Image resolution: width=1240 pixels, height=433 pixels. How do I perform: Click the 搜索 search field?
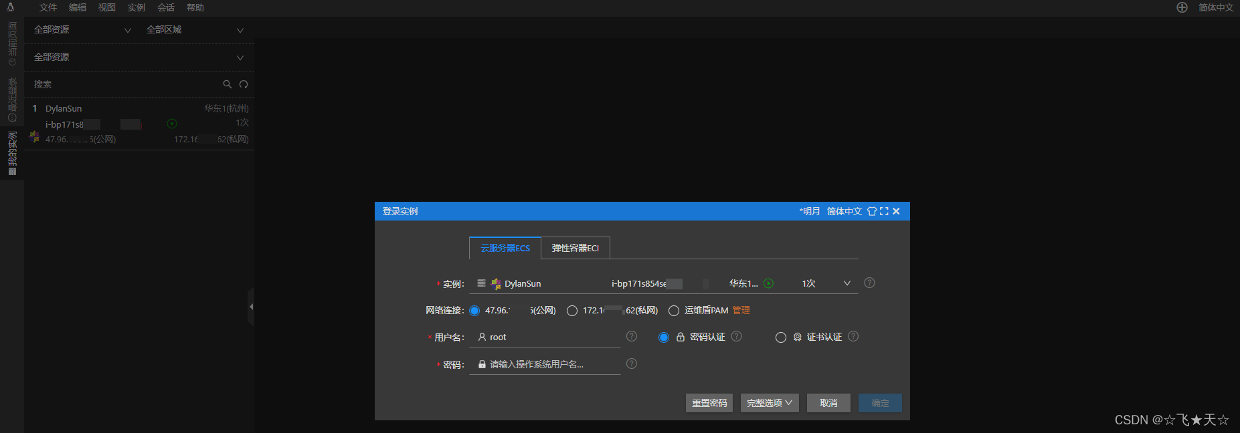(x=124, y=84)
